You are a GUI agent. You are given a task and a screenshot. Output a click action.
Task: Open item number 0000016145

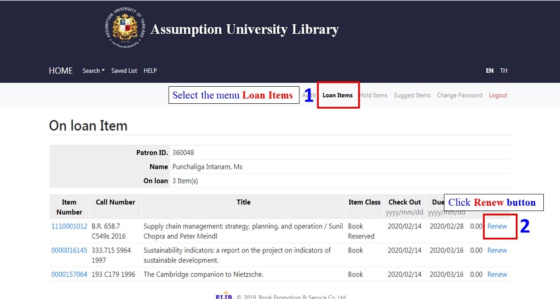coord(69,250)
